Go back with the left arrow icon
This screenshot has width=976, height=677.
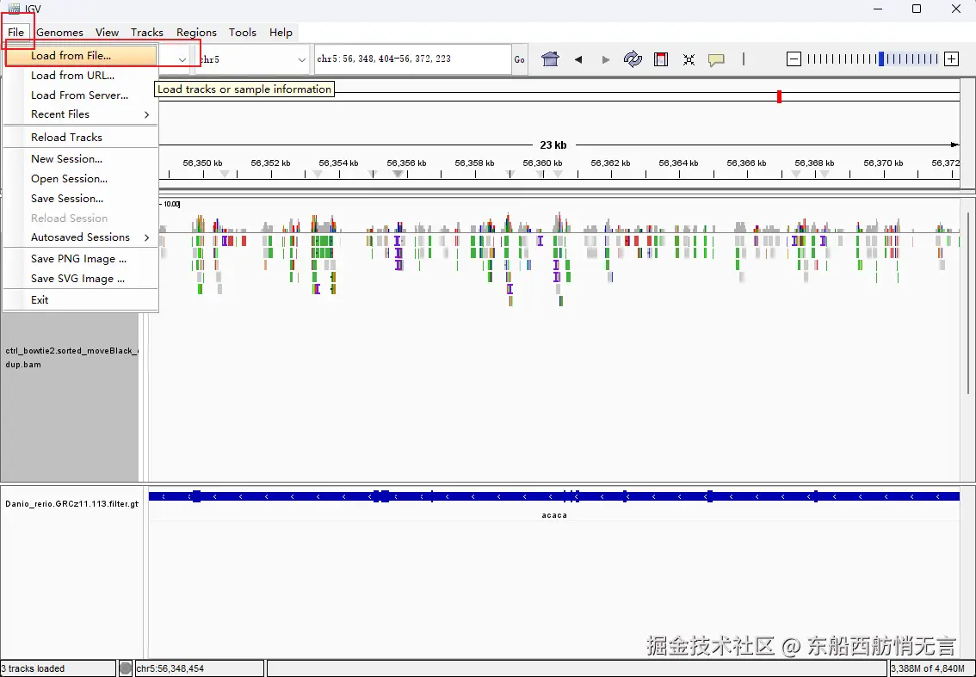[x=578, y=59]
